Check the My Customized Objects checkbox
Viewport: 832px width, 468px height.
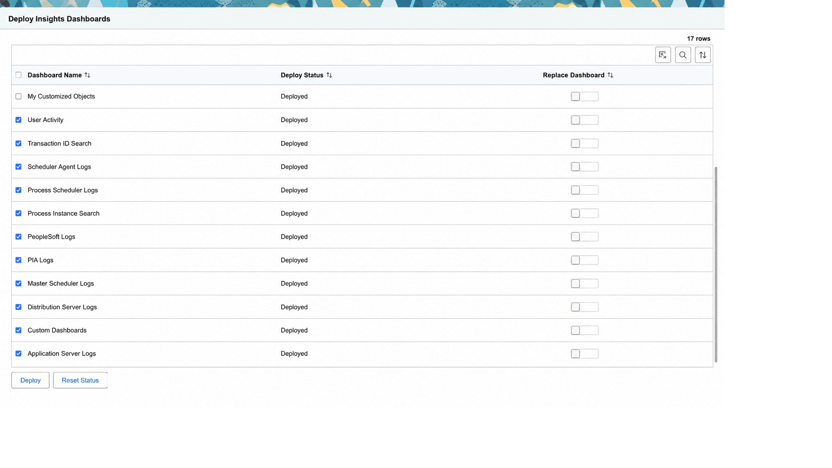point(18,96)
